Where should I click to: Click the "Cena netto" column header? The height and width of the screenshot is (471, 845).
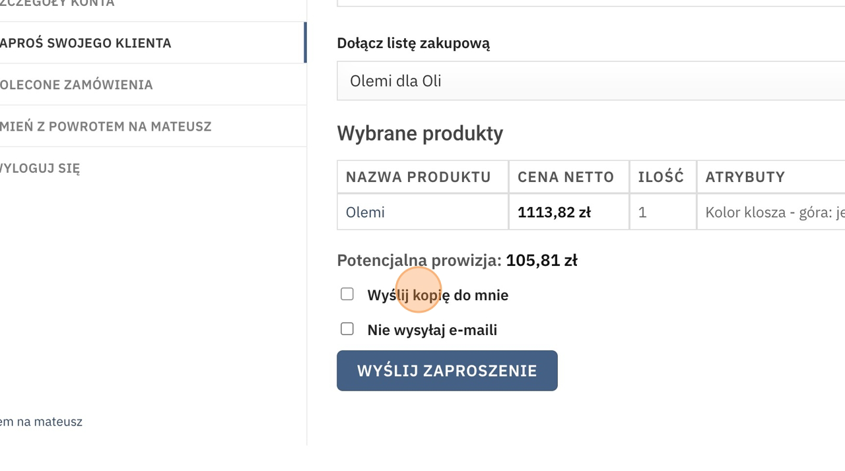click(x=566, y=177)
